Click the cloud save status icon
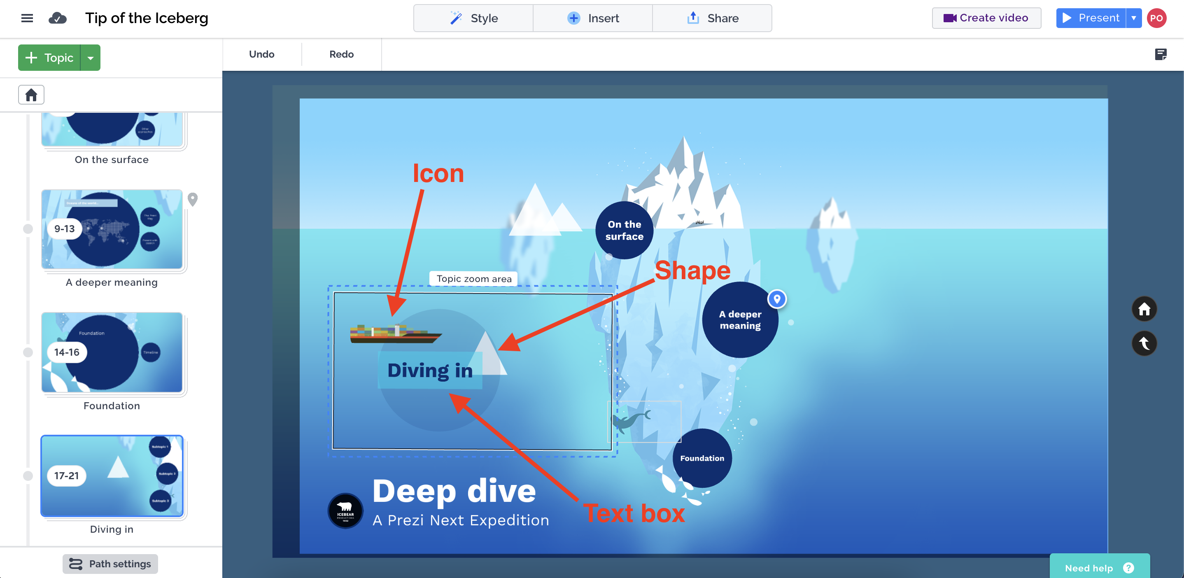This screenshot has width=1184, height=578. 58,18
